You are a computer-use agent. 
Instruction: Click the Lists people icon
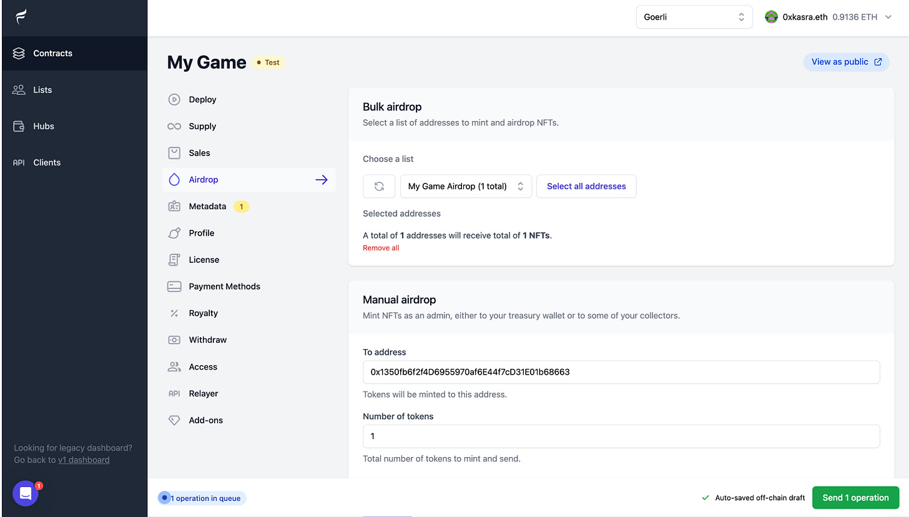click(19, 90)
